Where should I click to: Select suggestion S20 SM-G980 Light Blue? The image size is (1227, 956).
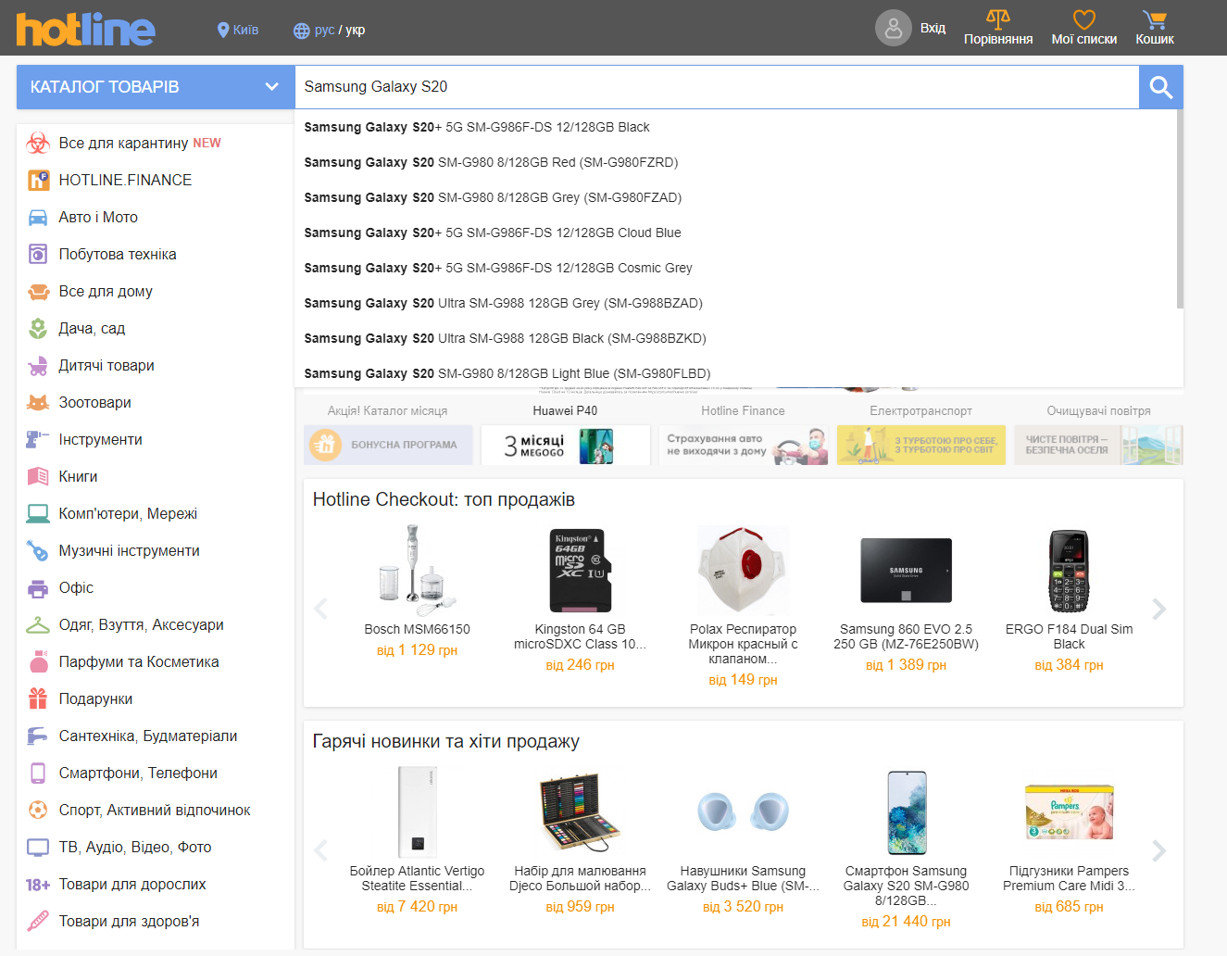pyautogui.click(x=735, y=372)
